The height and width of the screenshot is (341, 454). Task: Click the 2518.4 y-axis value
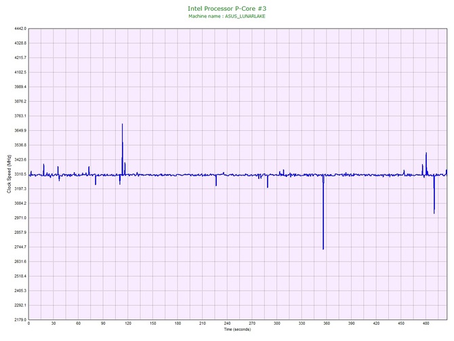(x=20, y=276)
